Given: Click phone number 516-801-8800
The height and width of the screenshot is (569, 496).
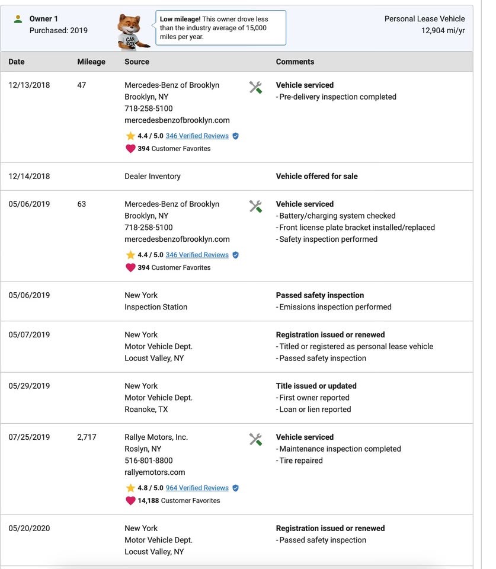Looking at the screenshot, I should [x=148, y=461].
